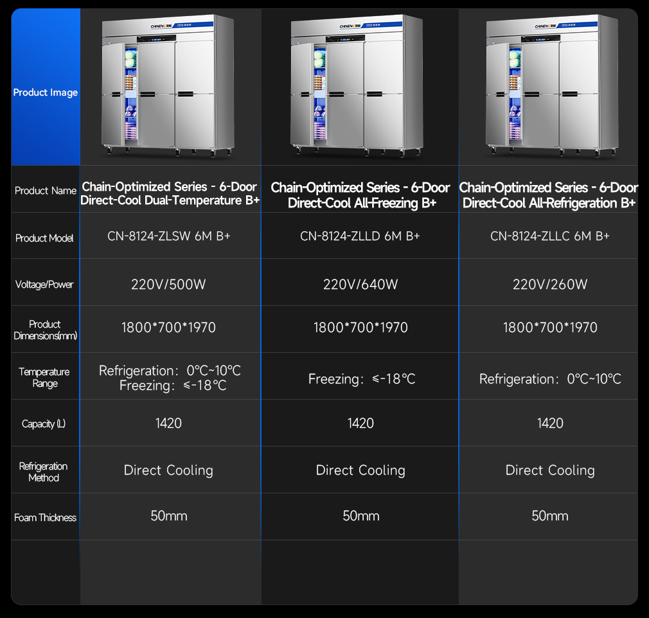Viewport: 649px width, 618px height.
Task: Click the Voltage/Power row label
Action: pos(45,285)
